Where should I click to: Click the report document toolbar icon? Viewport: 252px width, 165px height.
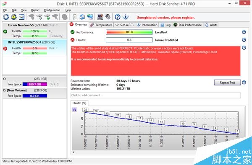(x=74, y=17)
